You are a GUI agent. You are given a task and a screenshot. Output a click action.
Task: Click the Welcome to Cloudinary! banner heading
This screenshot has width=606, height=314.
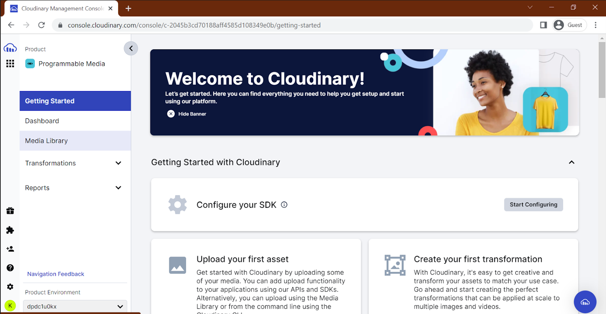pos(265,78)
